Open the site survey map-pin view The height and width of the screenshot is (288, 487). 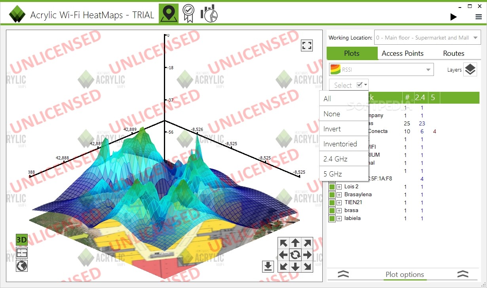tap(169, 14)
